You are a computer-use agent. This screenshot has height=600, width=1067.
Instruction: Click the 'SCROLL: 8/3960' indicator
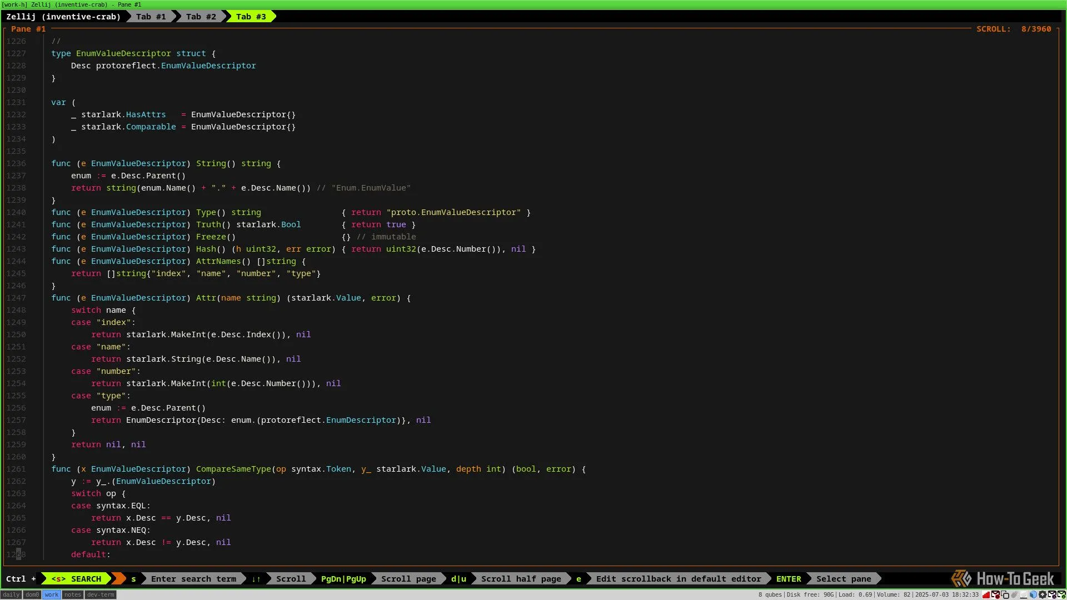1014,29
